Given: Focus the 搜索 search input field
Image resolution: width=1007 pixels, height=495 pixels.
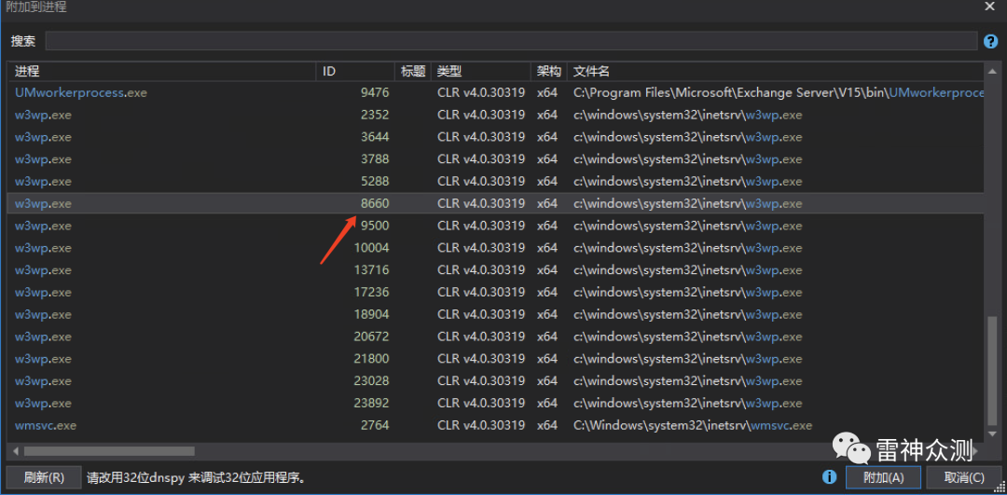Looking at the screenshot, I should click(x=511, y=41).
